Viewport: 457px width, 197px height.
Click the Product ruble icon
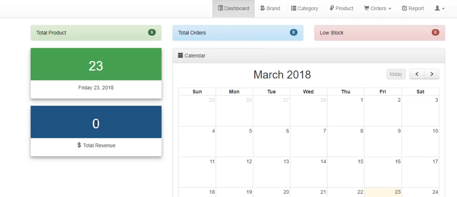pos(332,8)
